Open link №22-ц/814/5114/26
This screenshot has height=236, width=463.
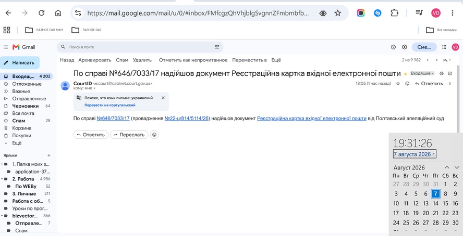click(x=187, y=119)
